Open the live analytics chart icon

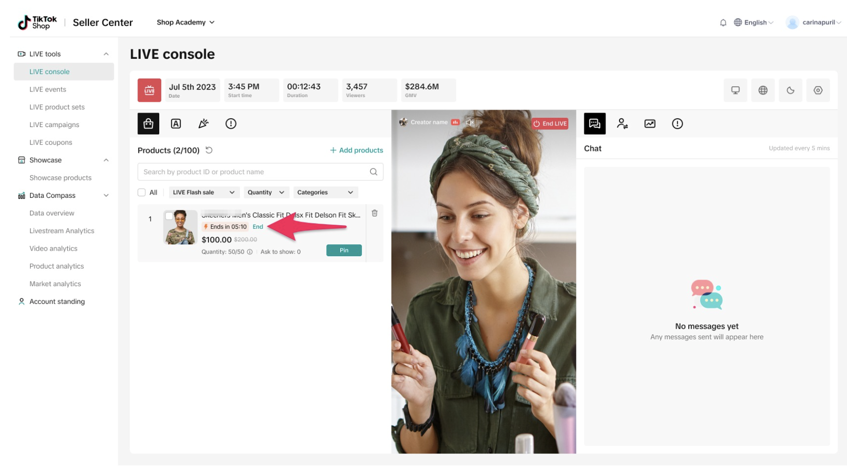coord(649,123)
